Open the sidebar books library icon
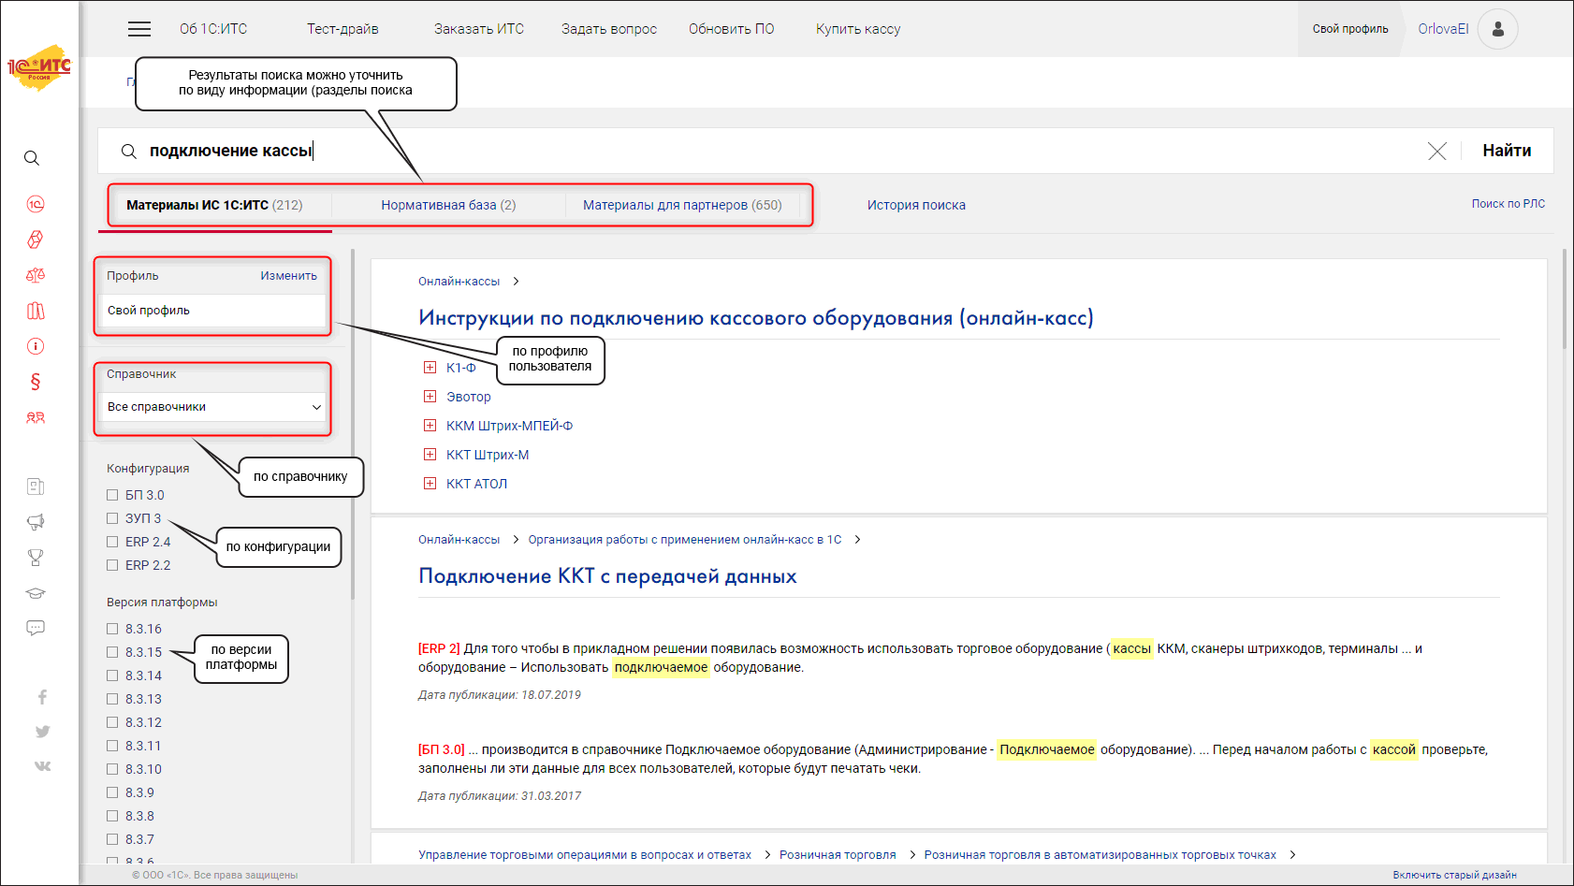The image size is (1574, 886). click(36, 311)
